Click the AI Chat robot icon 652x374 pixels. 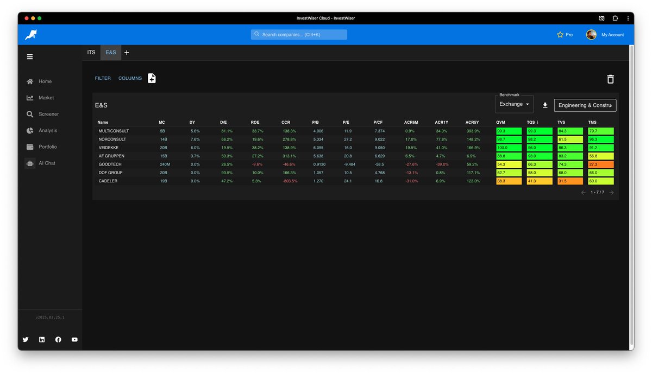point(30,163)
